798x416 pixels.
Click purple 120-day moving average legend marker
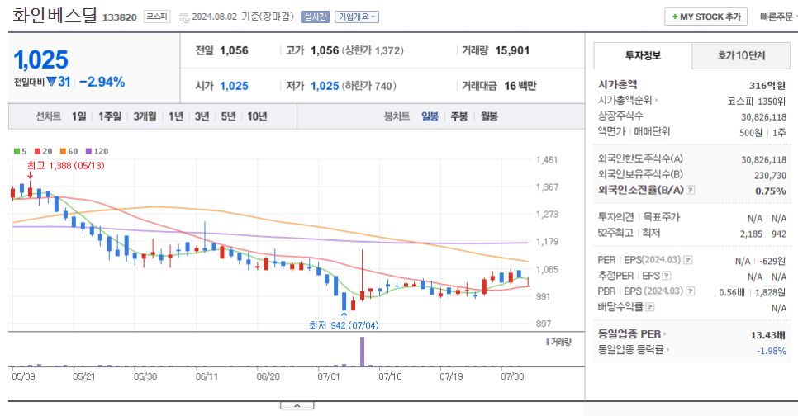pyautogui.click(x=88, y=151)
